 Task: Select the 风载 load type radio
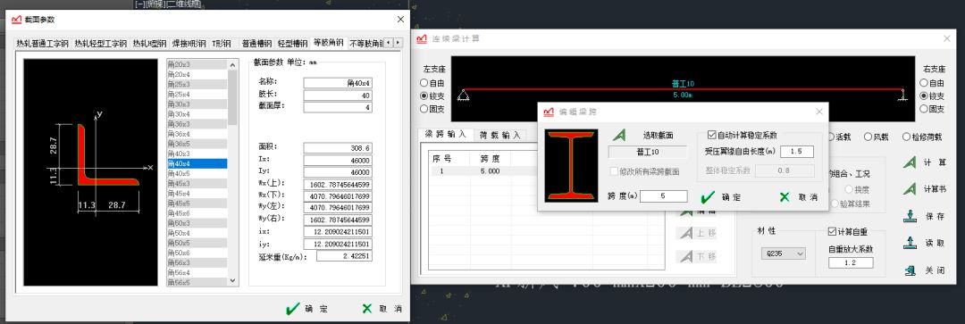(877, 137)
